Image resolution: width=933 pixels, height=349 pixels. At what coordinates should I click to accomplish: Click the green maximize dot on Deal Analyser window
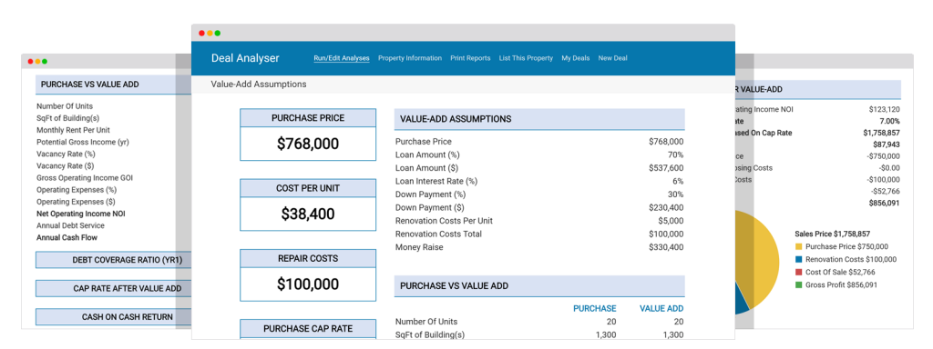click(217, 34)
